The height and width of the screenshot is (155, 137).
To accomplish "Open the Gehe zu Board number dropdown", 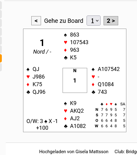I will coord(94,21).
